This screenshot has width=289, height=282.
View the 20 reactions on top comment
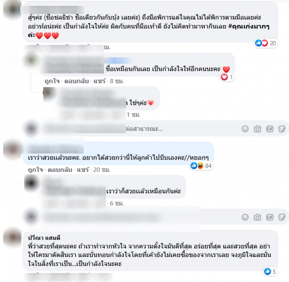(266, 43)
